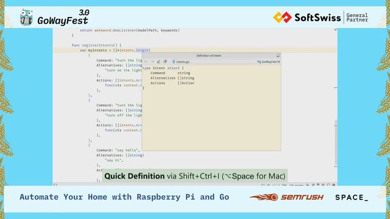This screenshot has width=390, height=219.
Task: Go forward in the Definition popup
Action: pyautogui.click(x=152, y=61)
